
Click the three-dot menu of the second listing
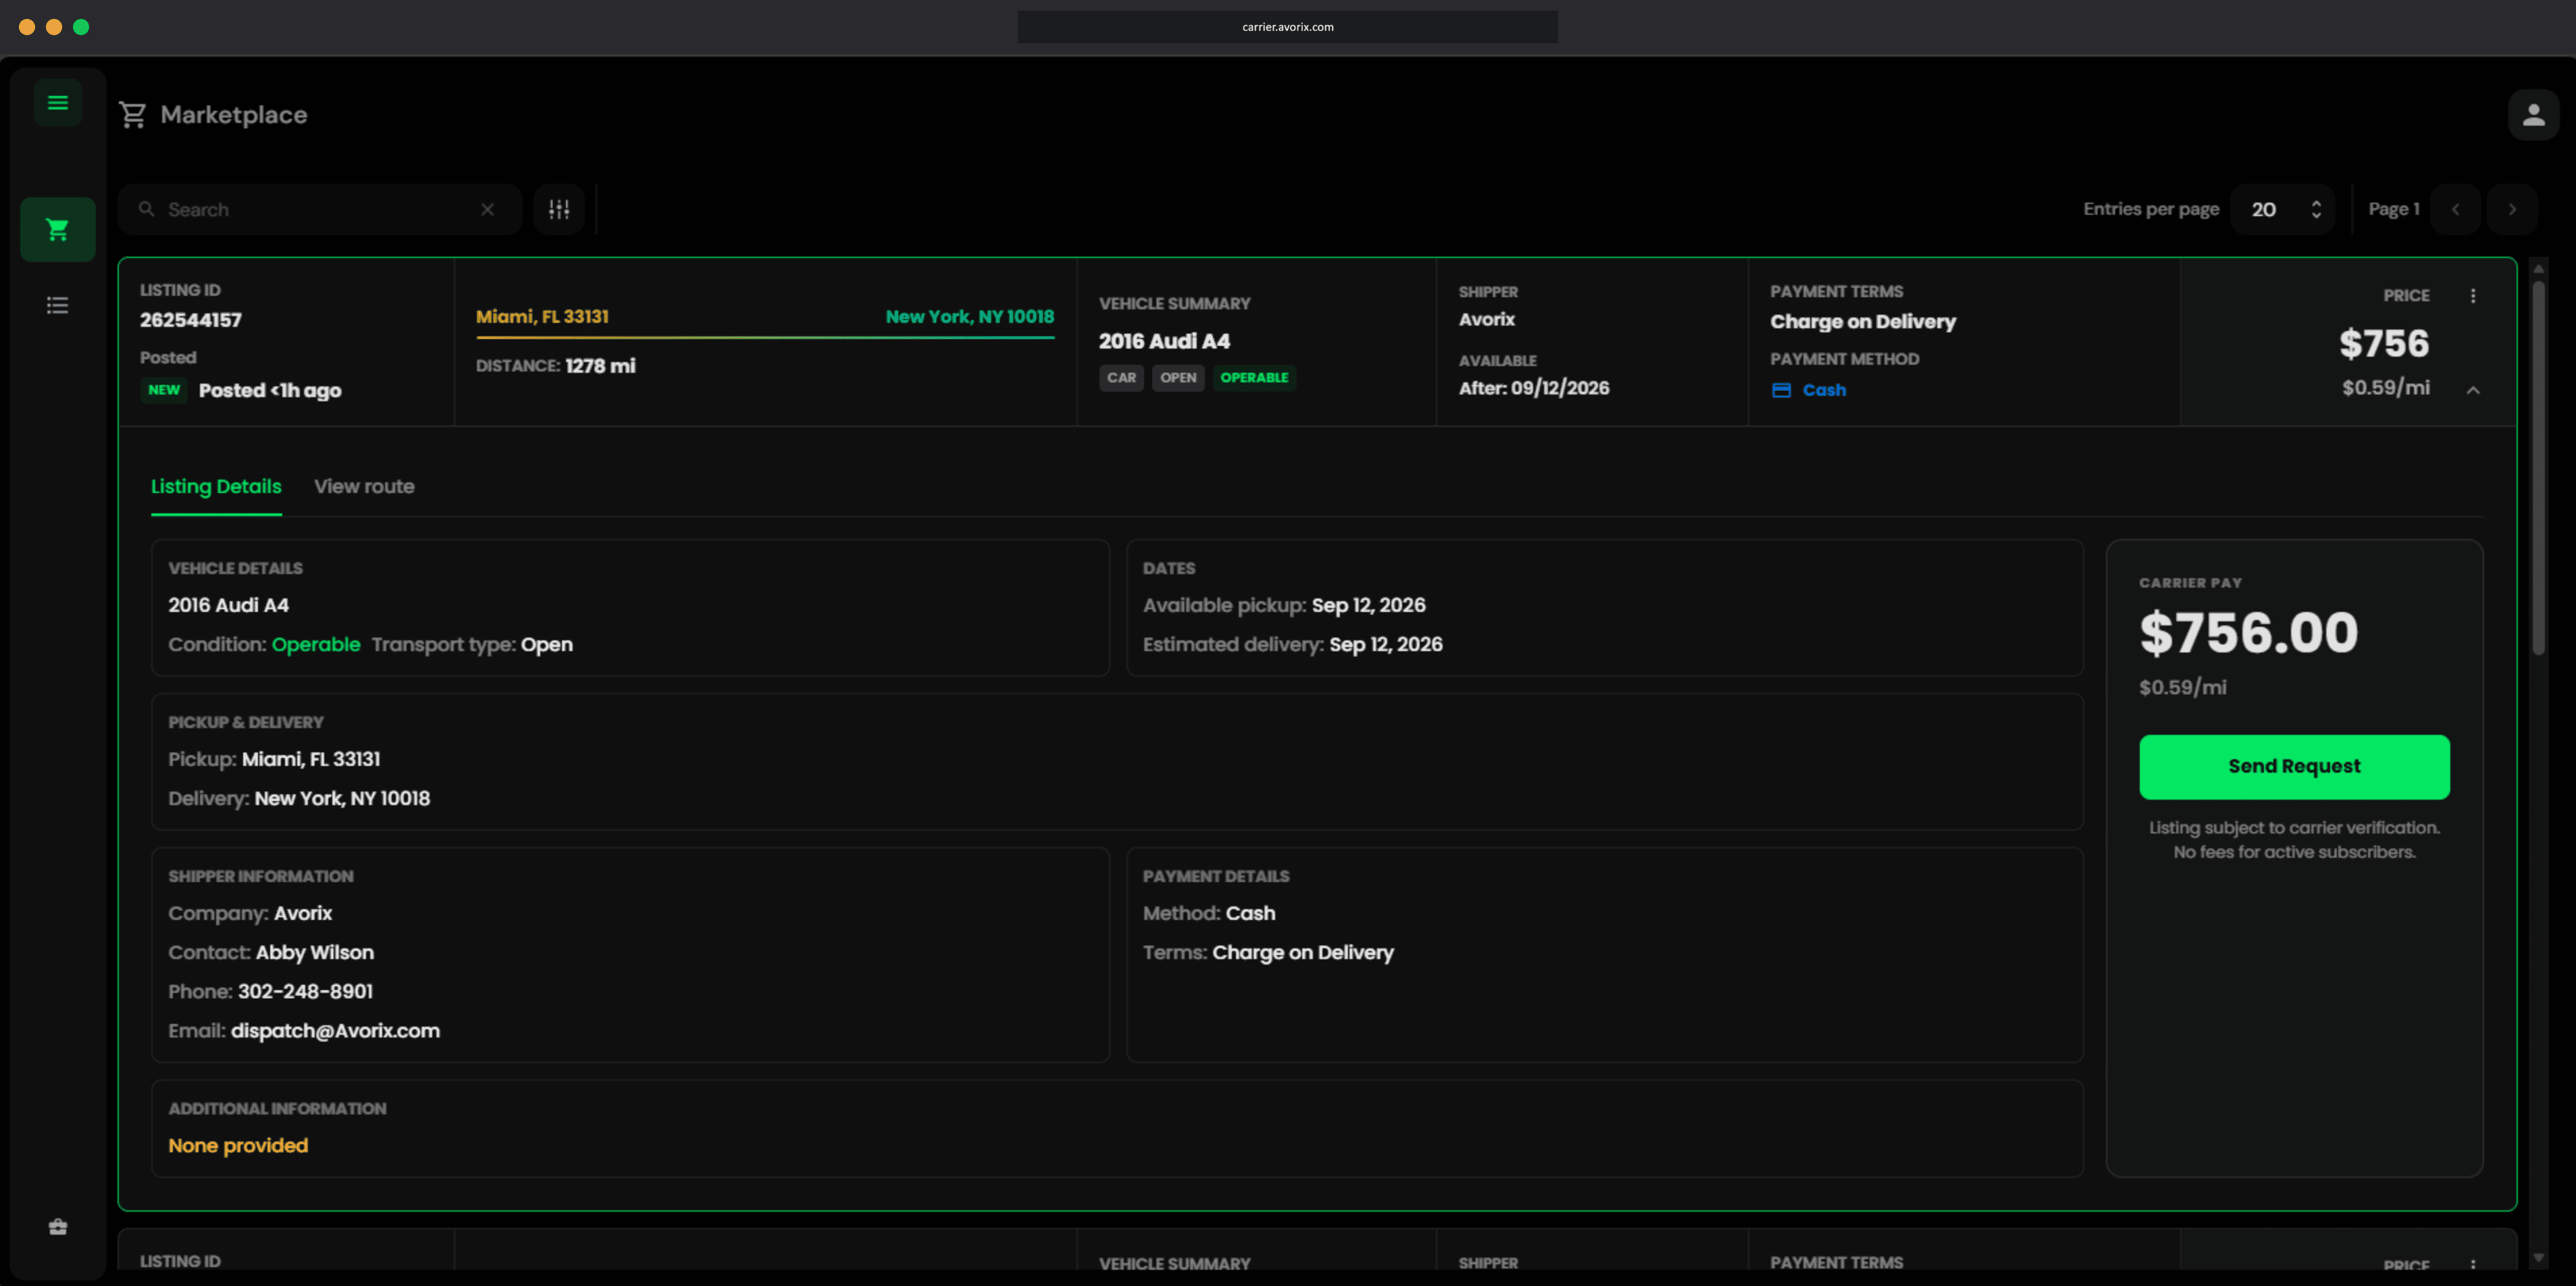2473,1265
